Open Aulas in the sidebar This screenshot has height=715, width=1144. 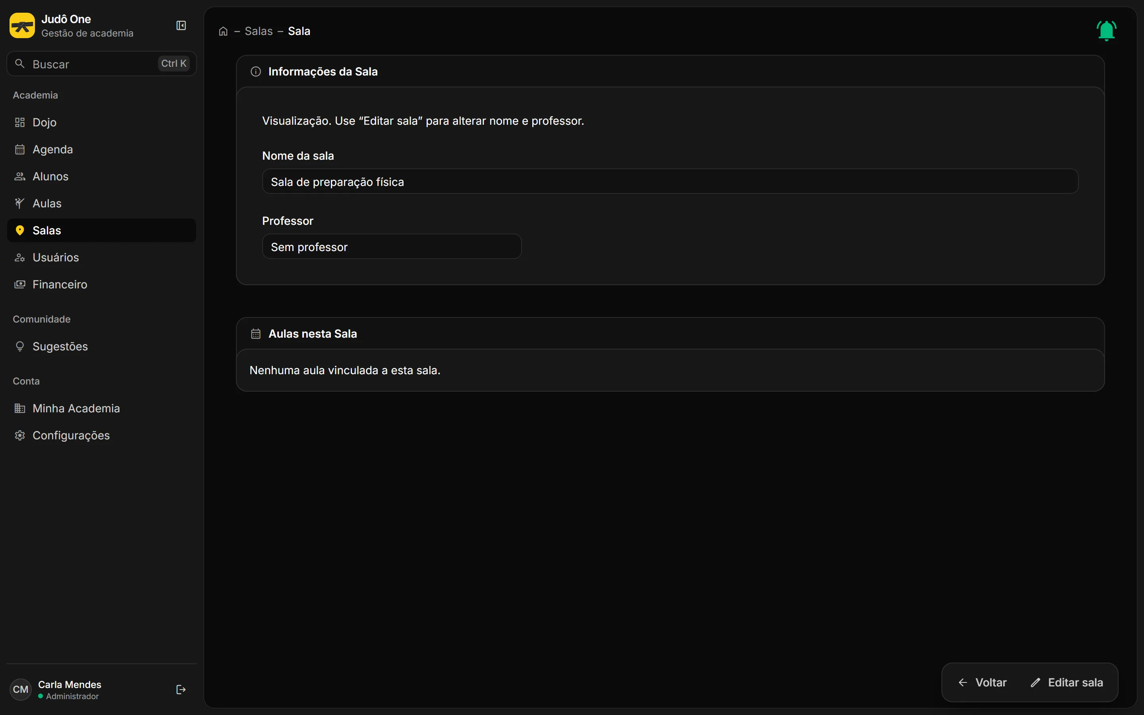pyautogui.click(x=102, y=203)
